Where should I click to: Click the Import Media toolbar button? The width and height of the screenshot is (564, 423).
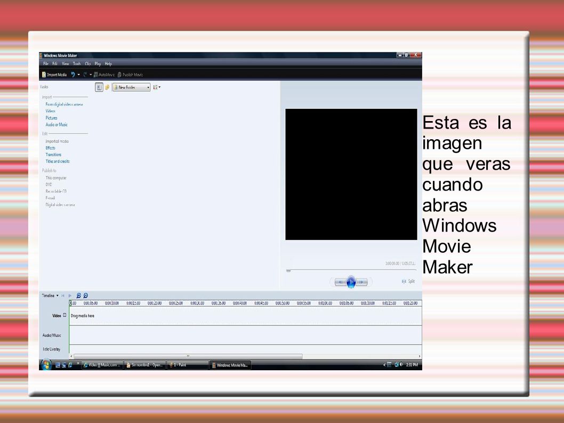(x=54, y=75)
